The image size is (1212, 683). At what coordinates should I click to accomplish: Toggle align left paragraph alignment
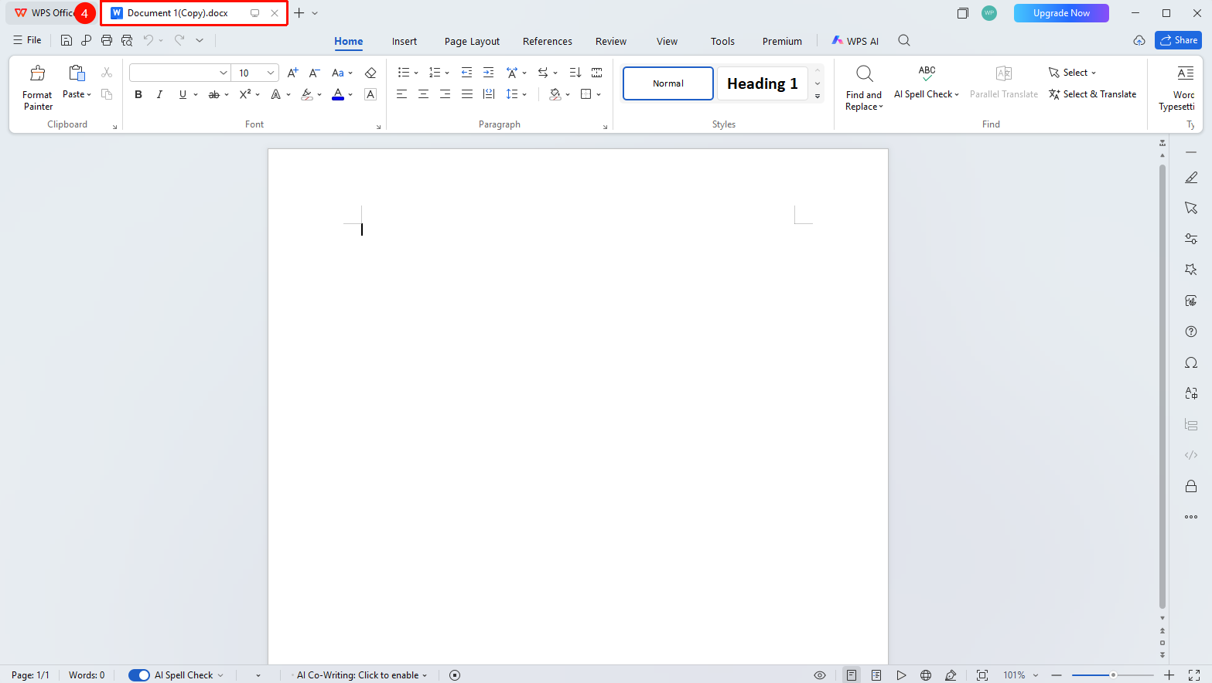point(401,94)
